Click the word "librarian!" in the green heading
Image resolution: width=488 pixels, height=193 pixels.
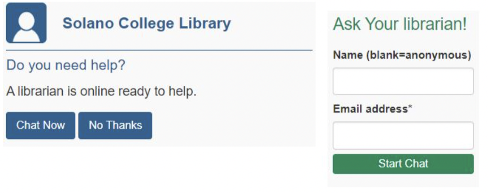[436, 24]
